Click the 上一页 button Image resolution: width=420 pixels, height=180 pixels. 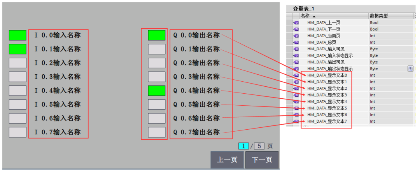point(227,160)
